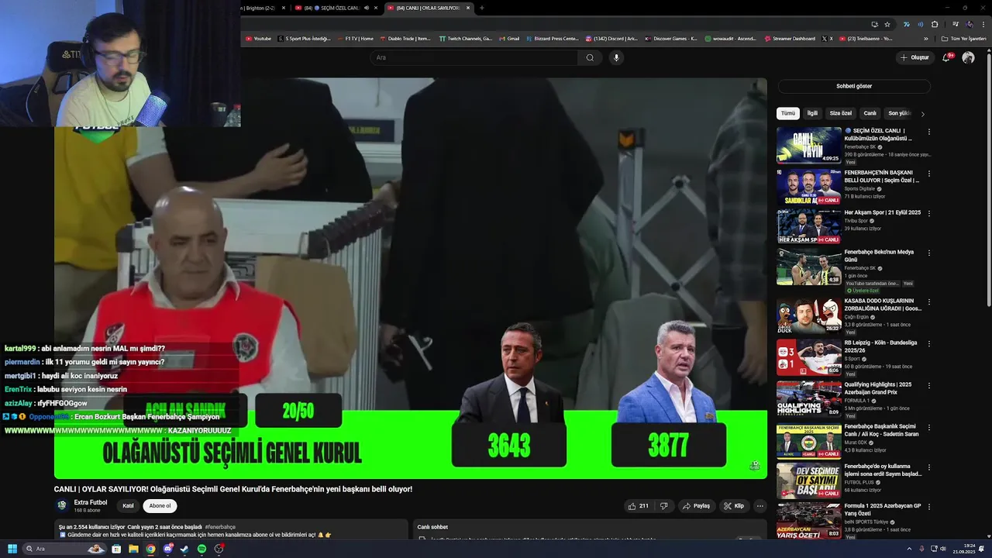Click the YouTube search magnifier button
992x558 pixels.
click(590, 57)
